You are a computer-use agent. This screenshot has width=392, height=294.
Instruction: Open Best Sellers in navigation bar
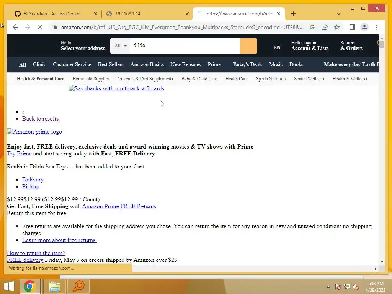(111, 64)
